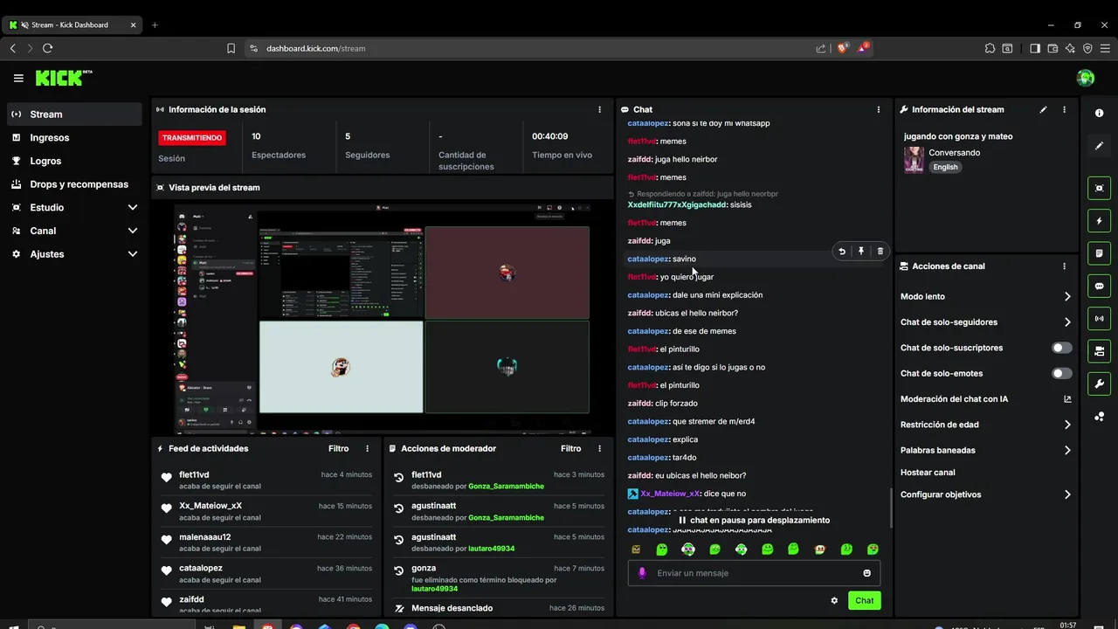
Task: Click the purple microphone icon in message box
Action: click(x=642, y=573)
